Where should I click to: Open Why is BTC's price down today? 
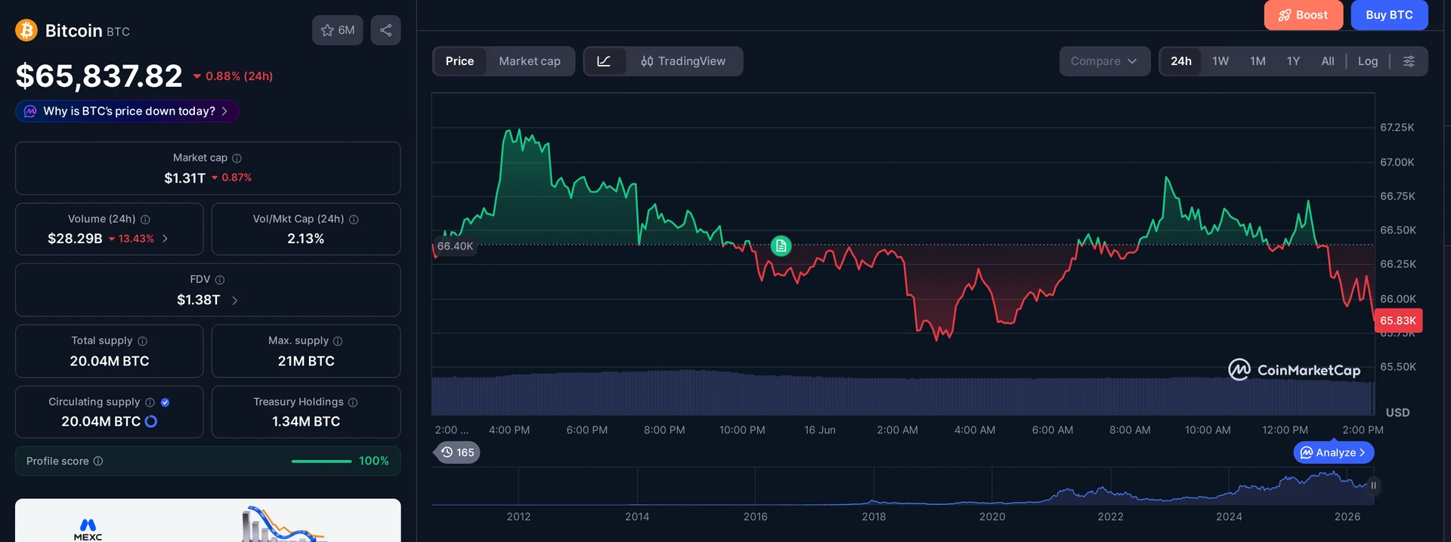click(x=127, y=111)
